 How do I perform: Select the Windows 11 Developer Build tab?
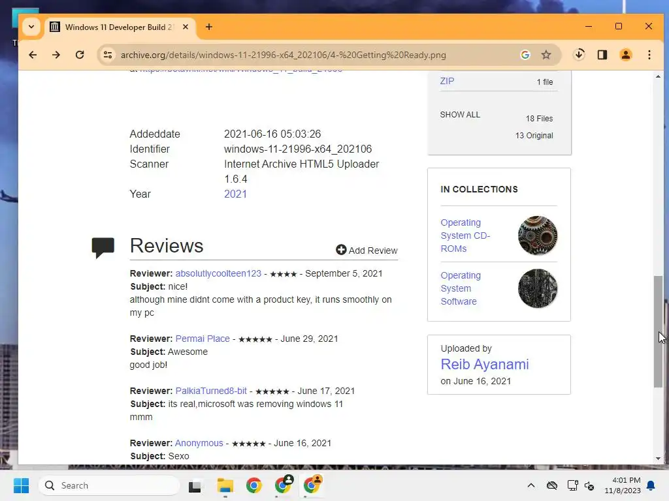point(120,27)
